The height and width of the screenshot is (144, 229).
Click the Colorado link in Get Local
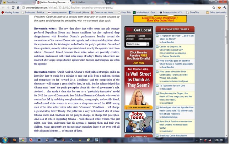pos(130,36)
